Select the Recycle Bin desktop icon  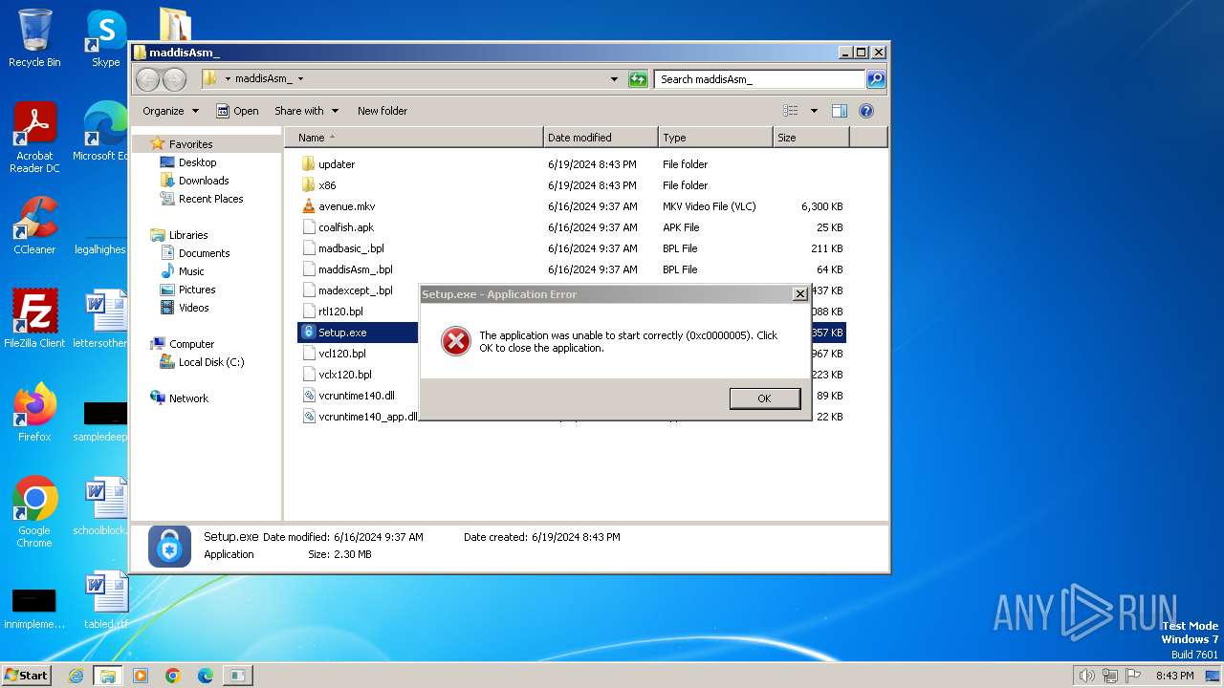34,38
